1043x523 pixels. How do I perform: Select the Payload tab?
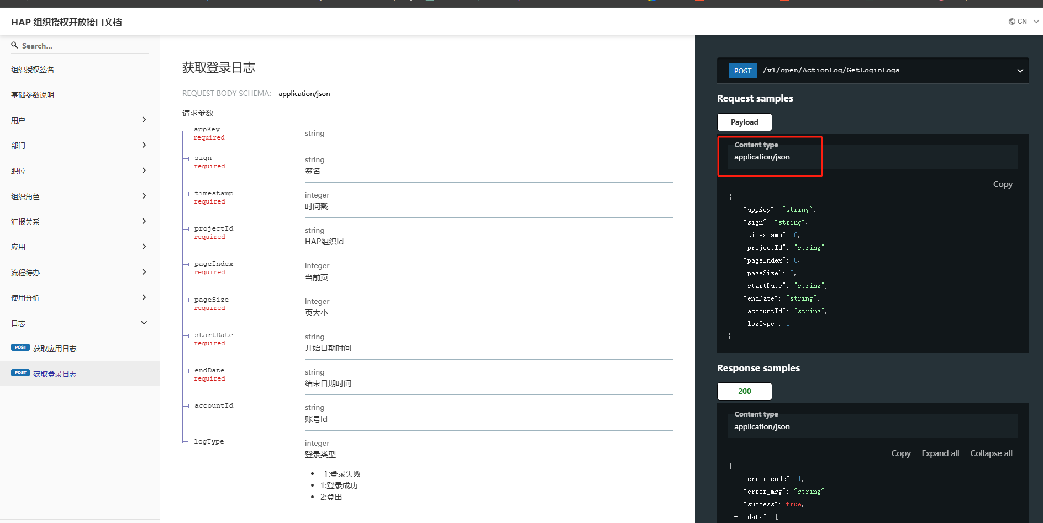[x=744, y=122]
